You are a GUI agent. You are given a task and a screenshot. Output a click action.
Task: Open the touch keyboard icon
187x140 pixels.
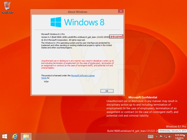(x=151, y=137)
